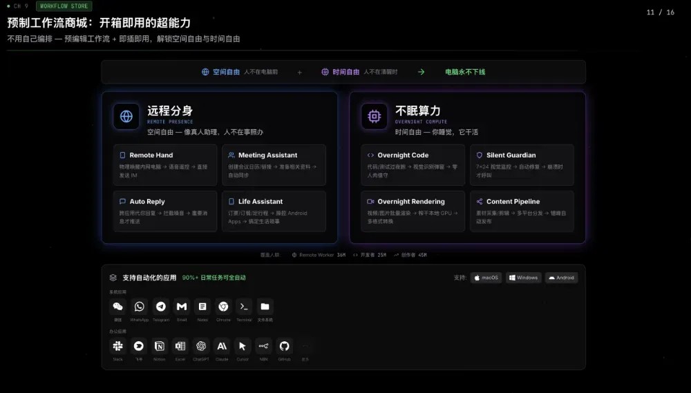Click the code brackets icon on Overnight Code
Screen dimensions: 691x393
(x=370, y=155)
